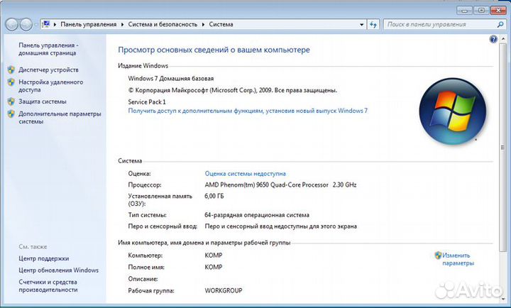The image size is (511, 308).
Task: Click the Forward navigation arrow button
Action: 26,24
